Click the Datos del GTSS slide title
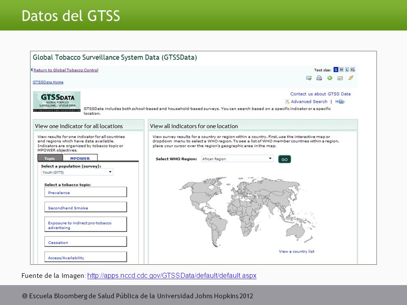Image resolution: width=407 pixels, height=305 pixels. point(71,16)
